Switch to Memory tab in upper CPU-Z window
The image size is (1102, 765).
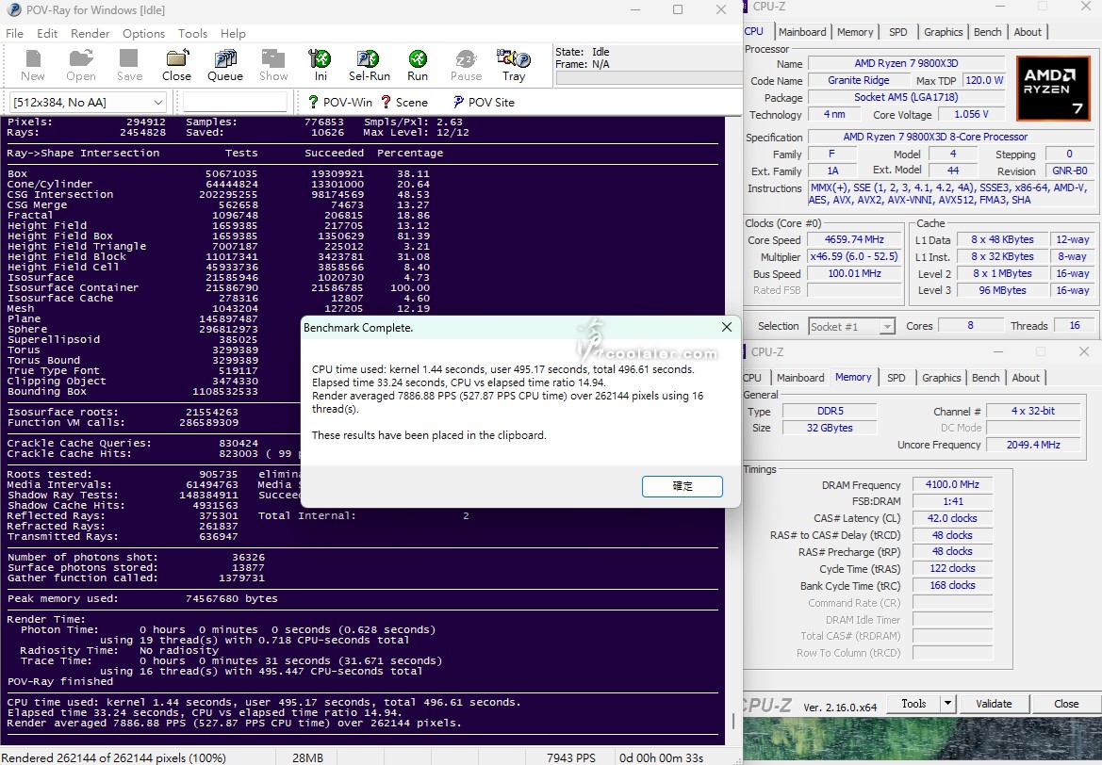tap(855, 32)
